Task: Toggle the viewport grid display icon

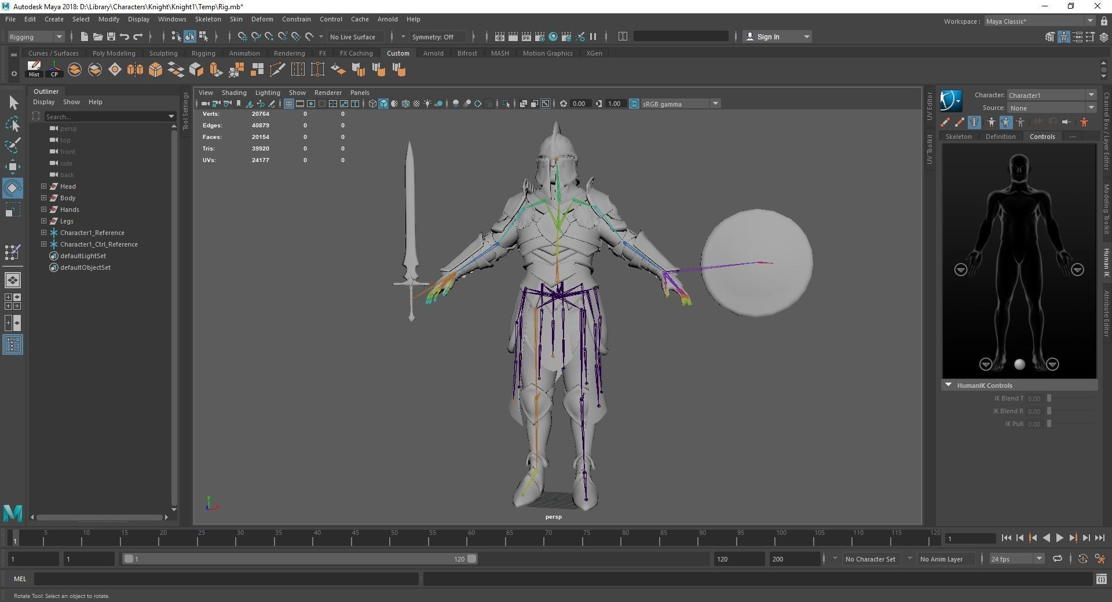Action: coord(289,104)
